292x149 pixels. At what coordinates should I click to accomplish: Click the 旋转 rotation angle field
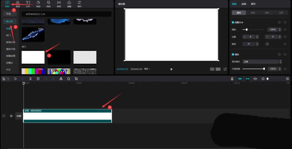249,44
